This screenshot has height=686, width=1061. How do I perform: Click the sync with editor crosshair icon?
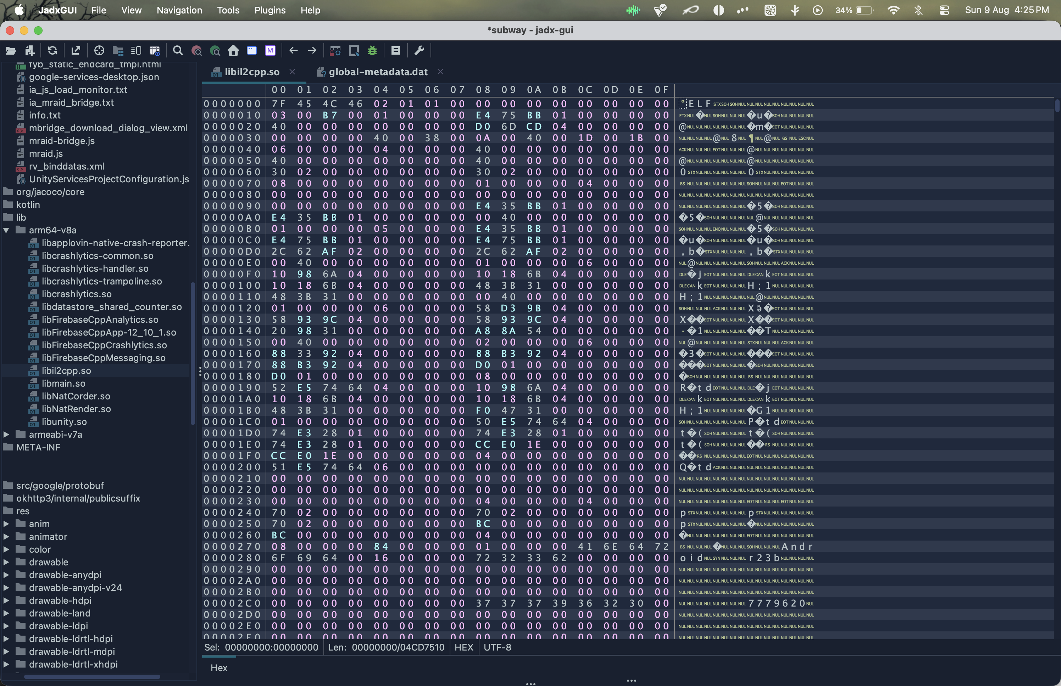coord(99,50)
